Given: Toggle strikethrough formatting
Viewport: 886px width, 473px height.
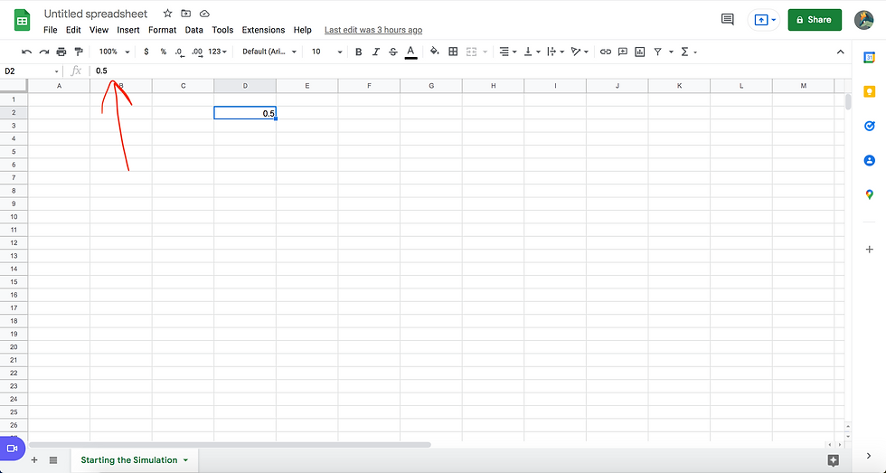Looking at the screenshot, I should point(393,52).
